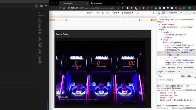The image size is (196, 110).
Task: Collapse the div id gallery node
Action: pos(164,42)
